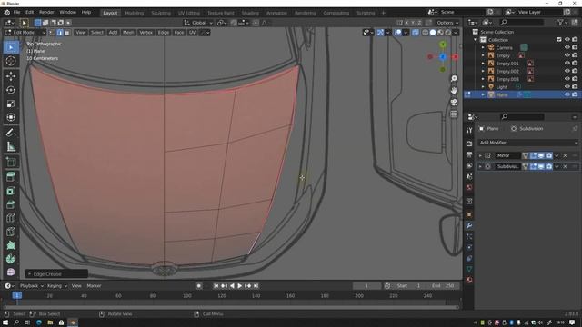Image resolution: width=582 pixels, height=327 pixels.
Task: Select the Spin tool
Action: click(11, 259)
